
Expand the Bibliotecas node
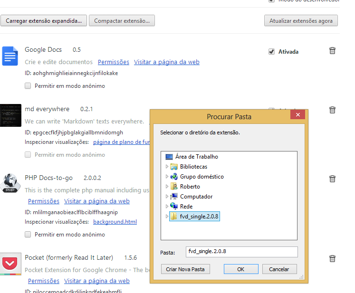[x=167, y=167]
